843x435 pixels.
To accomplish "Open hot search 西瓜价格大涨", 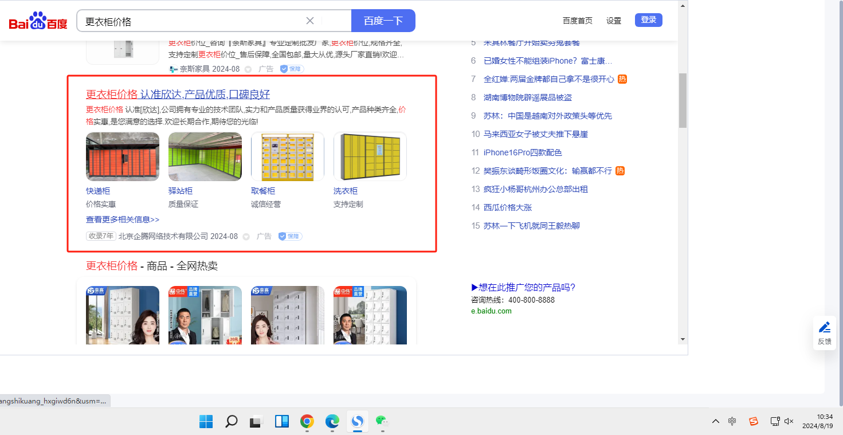I will point(508,207).
